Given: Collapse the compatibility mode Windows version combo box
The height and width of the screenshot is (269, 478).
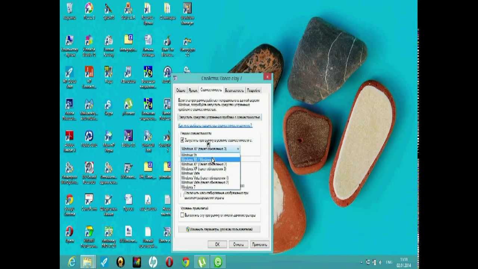Looking at the screenshot, I should click(x=210, y=149).
